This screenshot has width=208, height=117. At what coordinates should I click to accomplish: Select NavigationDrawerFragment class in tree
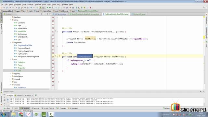28,57
